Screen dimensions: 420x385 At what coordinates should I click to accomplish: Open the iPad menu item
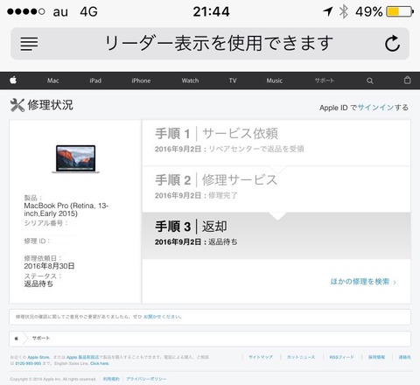coord(95,80)
